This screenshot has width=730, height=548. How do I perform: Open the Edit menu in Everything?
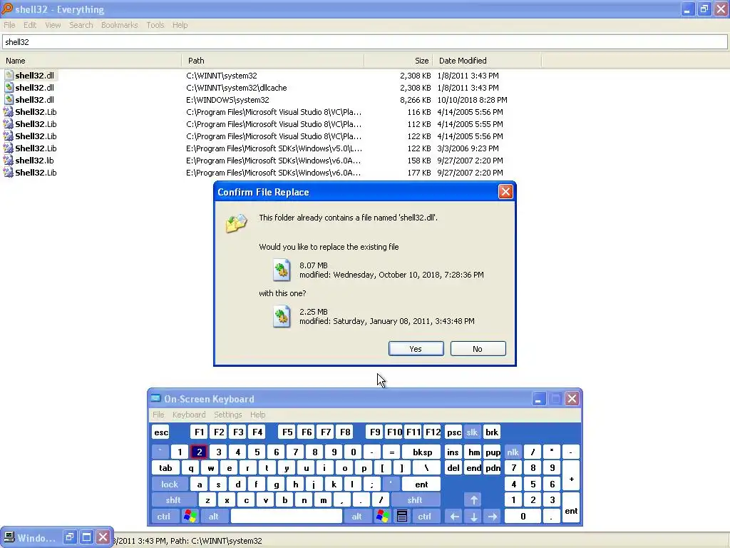click(x=30, y=25)
